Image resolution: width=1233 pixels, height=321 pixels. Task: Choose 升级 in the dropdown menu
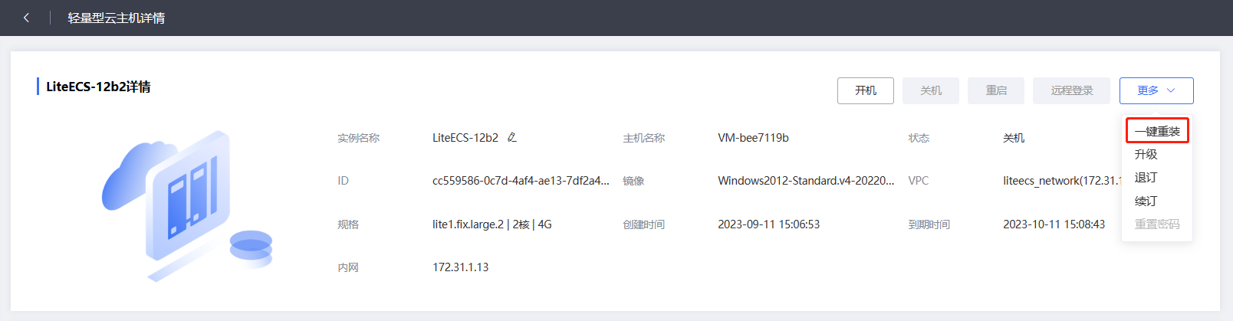coord(1146,154)
